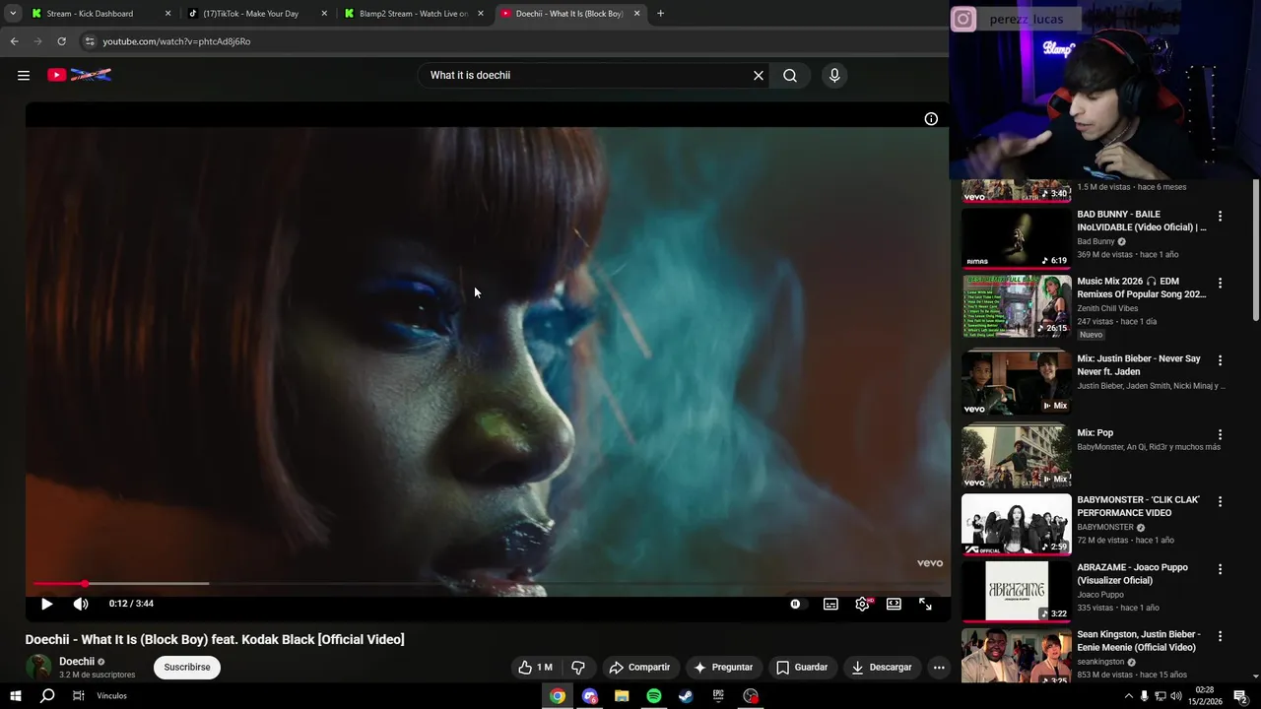Screen dimensions: 1261x709
Task: Open options for Justin Bieber mix
Action: (x=1220, y=360)
